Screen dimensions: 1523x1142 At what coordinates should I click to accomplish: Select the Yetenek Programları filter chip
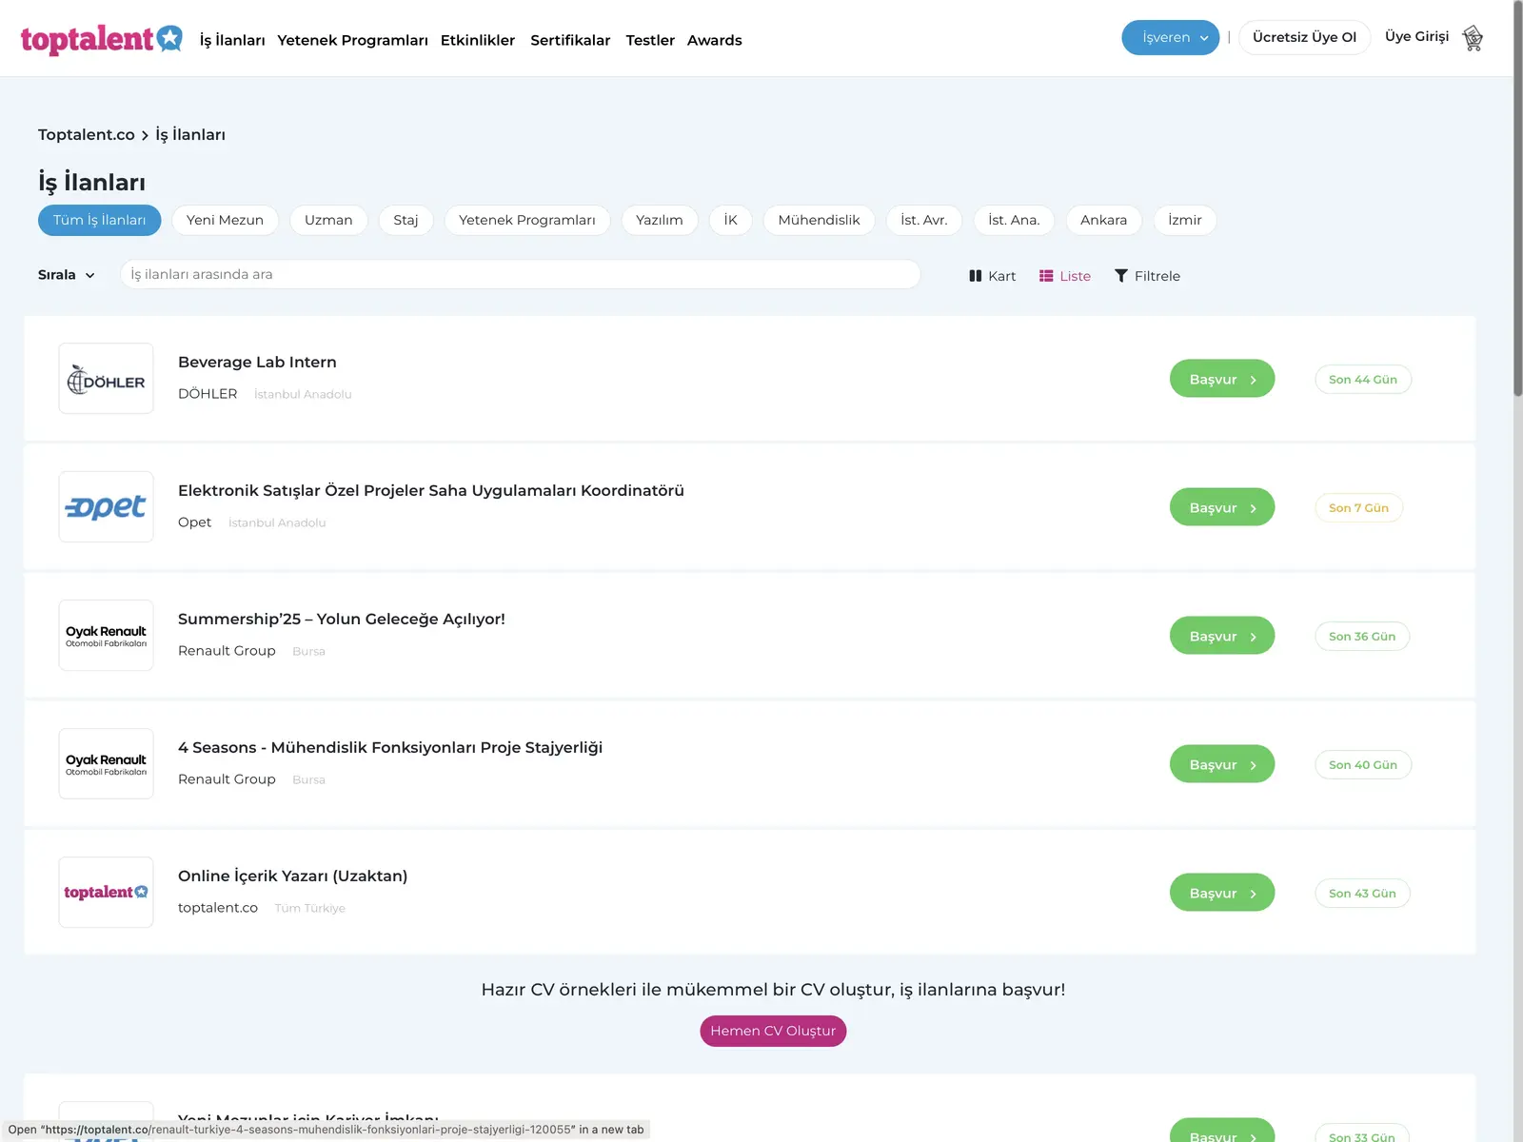[527, 220]
